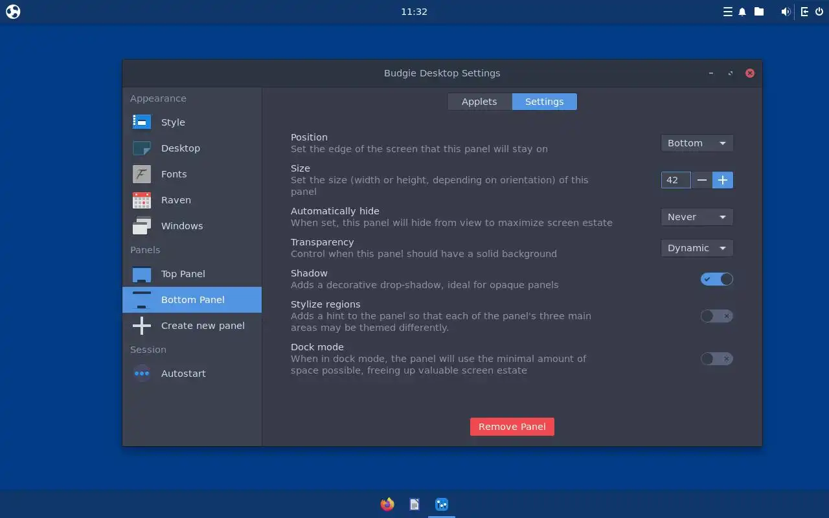This screenshot has width=829, height=518.
Task: Launch Firefox from the bottom panel
Action: click(387, 504)
